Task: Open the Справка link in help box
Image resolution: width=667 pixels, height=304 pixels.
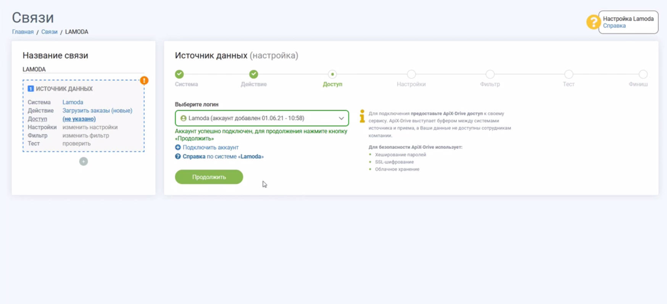Action: point(614,26)
